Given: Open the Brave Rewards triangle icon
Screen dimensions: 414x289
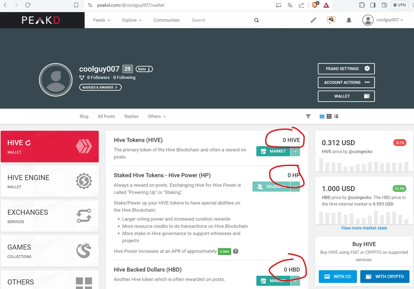Looking at the screenshot, I should point(326,5).
